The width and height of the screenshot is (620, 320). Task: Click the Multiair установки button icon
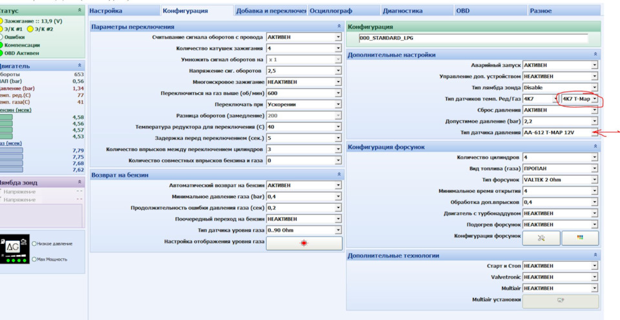tap(561, 300)
